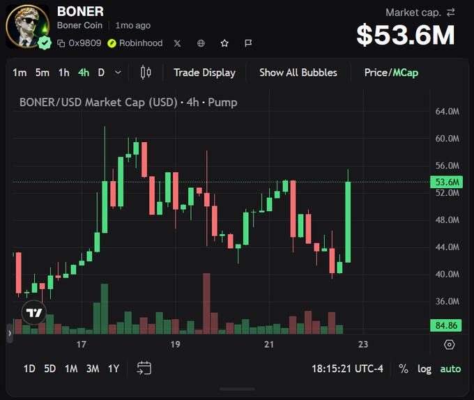Open the go-to-date calendar icon
The image size is (474, 400).
pos(144,368)
